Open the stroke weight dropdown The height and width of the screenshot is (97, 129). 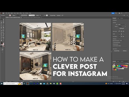coord(20,15)
